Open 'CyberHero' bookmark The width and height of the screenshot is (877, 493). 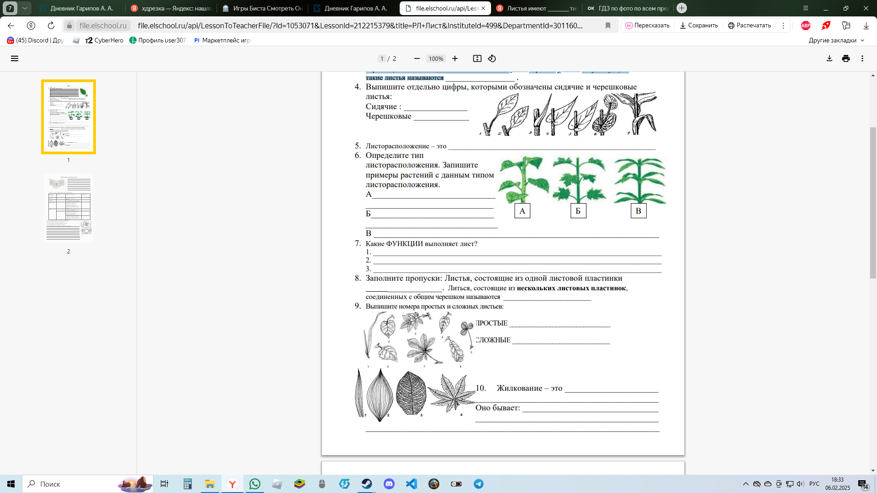104,40
